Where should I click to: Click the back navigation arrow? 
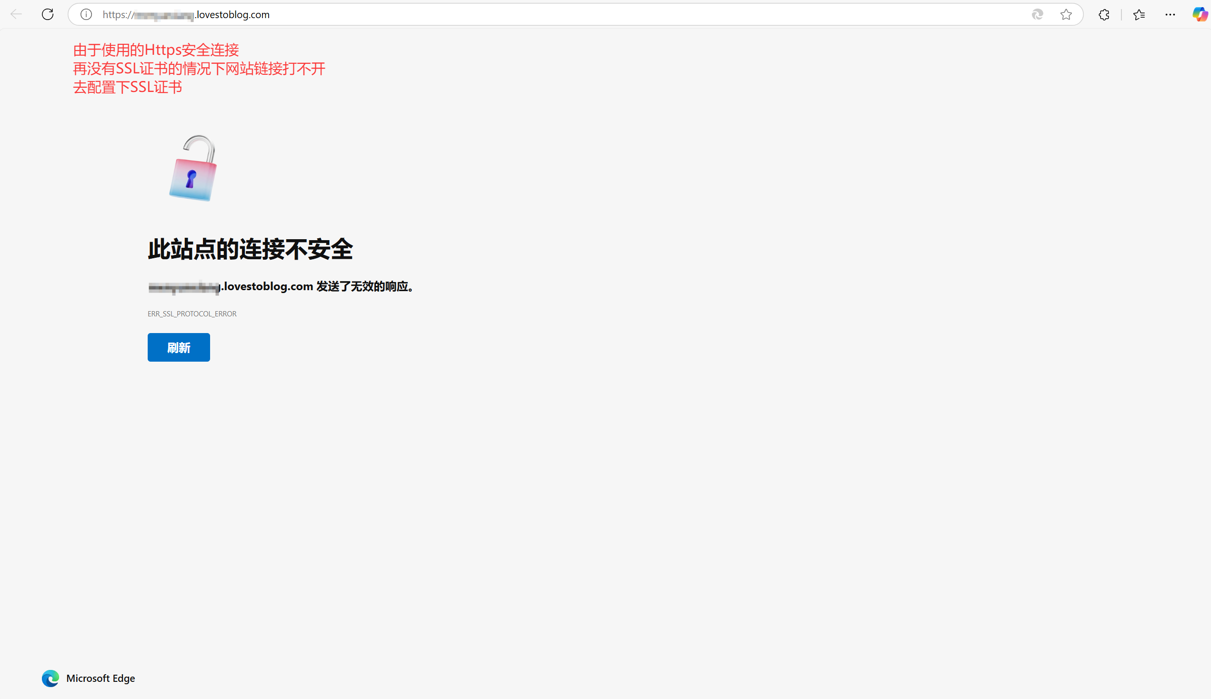[x=16, y=14]
